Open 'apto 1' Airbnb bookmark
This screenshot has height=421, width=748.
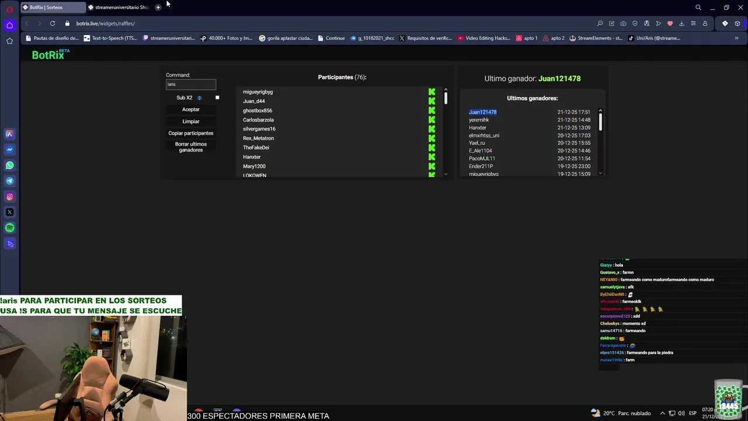click(527, 38)
